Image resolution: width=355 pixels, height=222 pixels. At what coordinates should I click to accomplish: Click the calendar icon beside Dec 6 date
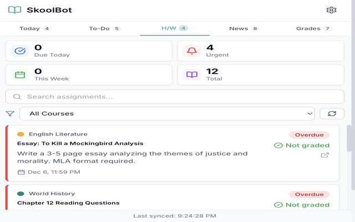pyautogui.click(x=21, y=172)
